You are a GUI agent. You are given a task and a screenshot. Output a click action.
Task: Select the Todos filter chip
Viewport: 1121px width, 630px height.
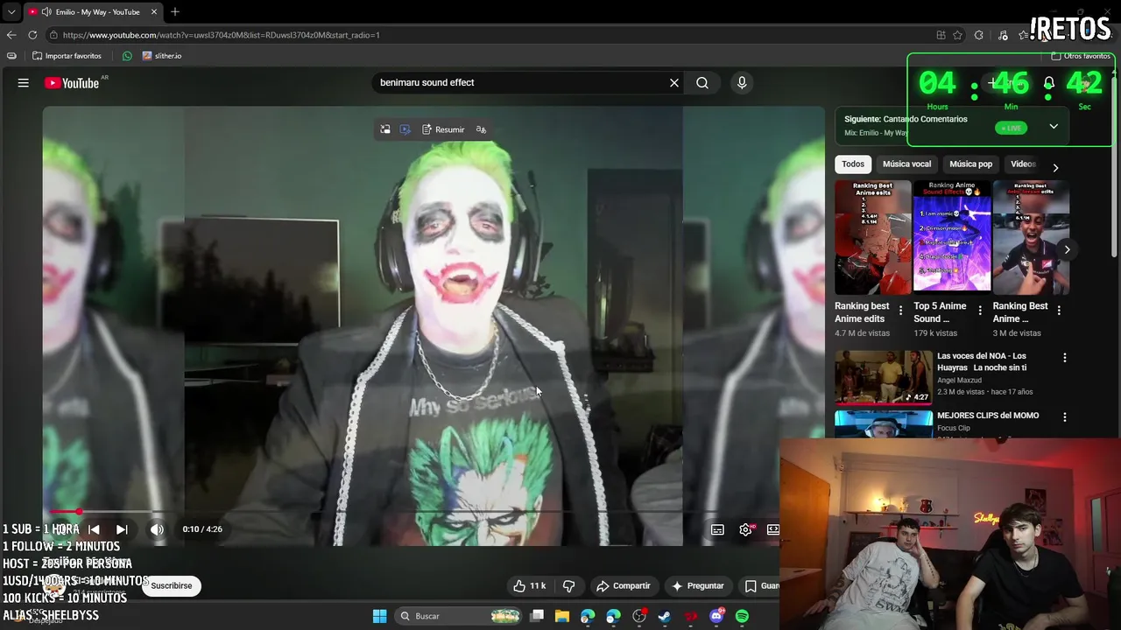click(x=853, y=164)
